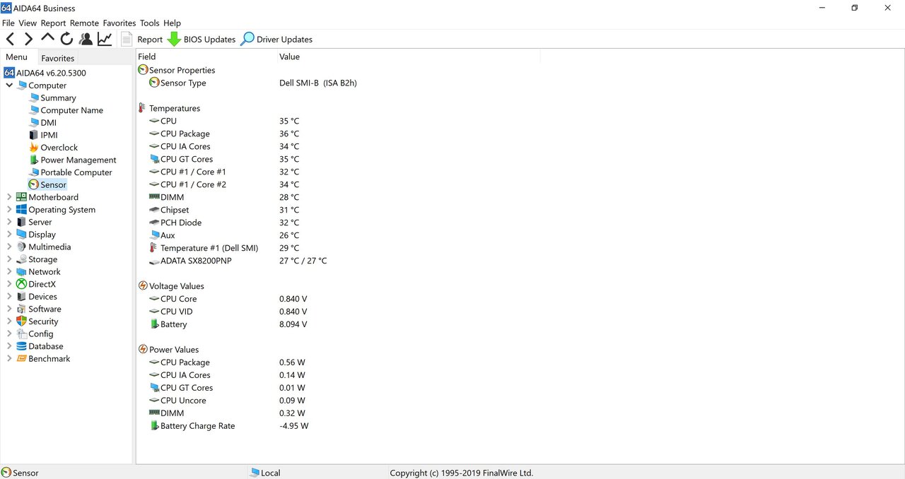The width and height of the screenshot is (905, 479).
Task: Generate a Report from toolbar
Action: (x=141, y=40)
